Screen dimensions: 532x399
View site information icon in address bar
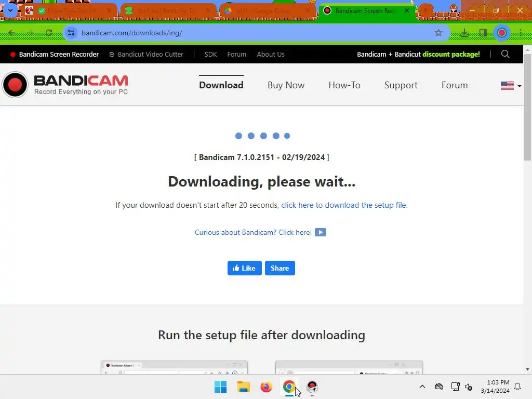pyautogui.click(x=71, y=33)
